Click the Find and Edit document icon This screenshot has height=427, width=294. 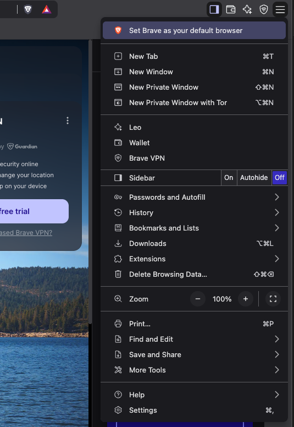[x=118, y=339]
